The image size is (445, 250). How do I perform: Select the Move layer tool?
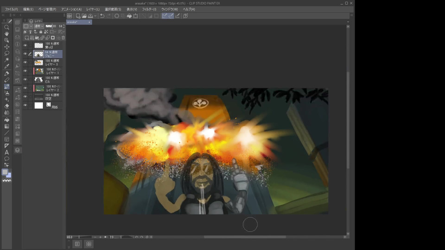coord(6,47)
